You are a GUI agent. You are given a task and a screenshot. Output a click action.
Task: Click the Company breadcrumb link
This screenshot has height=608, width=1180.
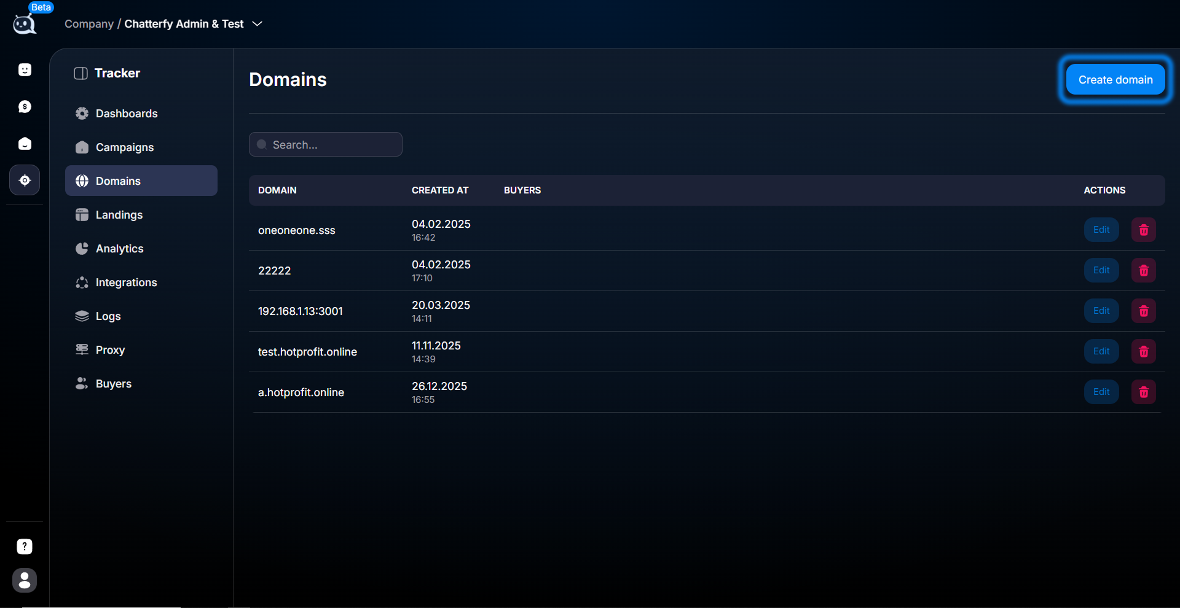(x=89, y=24)
